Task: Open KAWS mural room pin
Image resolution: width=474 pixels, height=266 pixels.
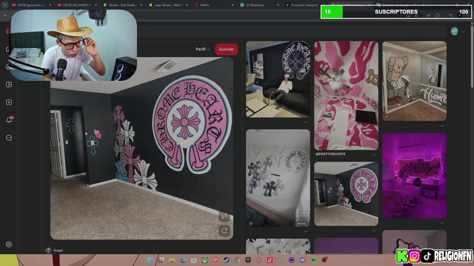Action: (414, 81)
